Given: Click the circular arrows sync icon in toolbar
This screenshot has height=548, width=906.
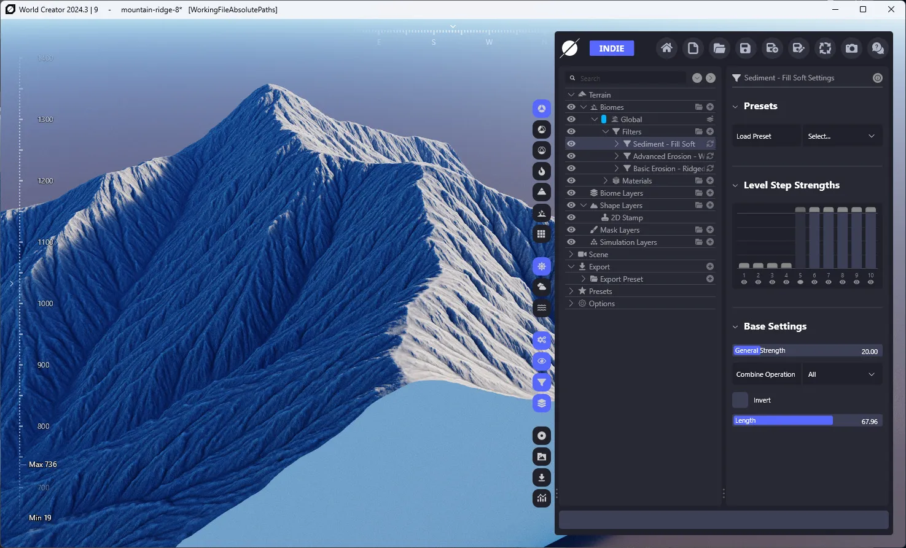Looking at the screenshot, I should (x=825, y=48).
